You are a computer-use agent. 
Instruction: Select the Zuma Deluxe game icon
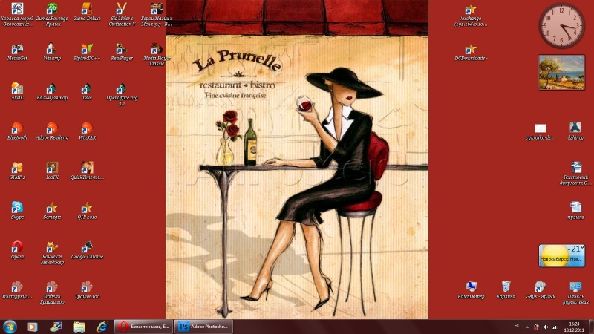click(87, 10)
